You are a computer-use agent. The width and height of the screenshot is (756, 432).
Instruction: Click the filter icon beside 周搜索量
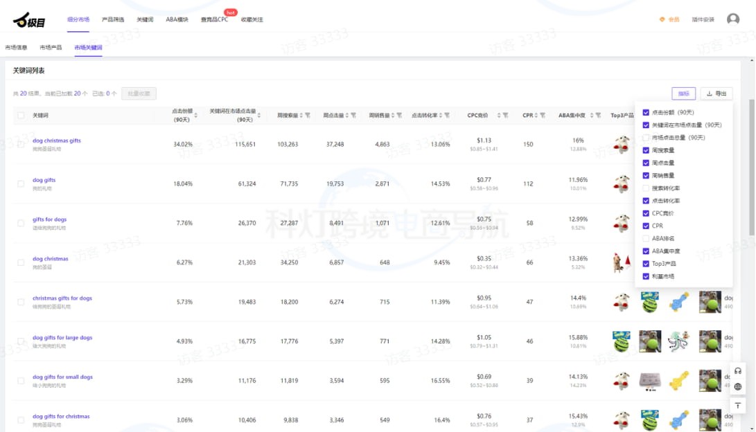pyautogui.click(x=308, y=115)
